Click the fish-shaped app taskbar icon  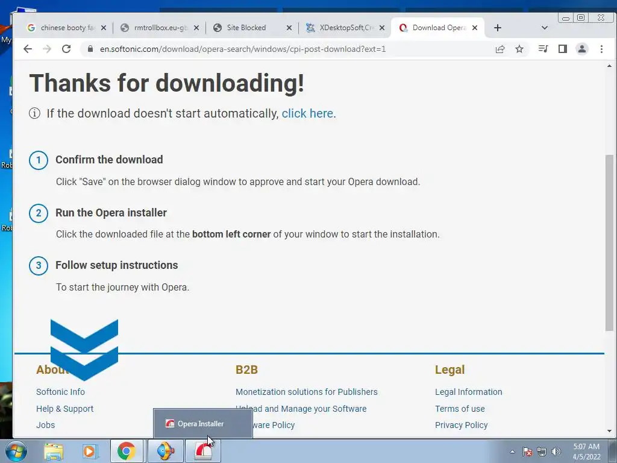pos(165,452)
